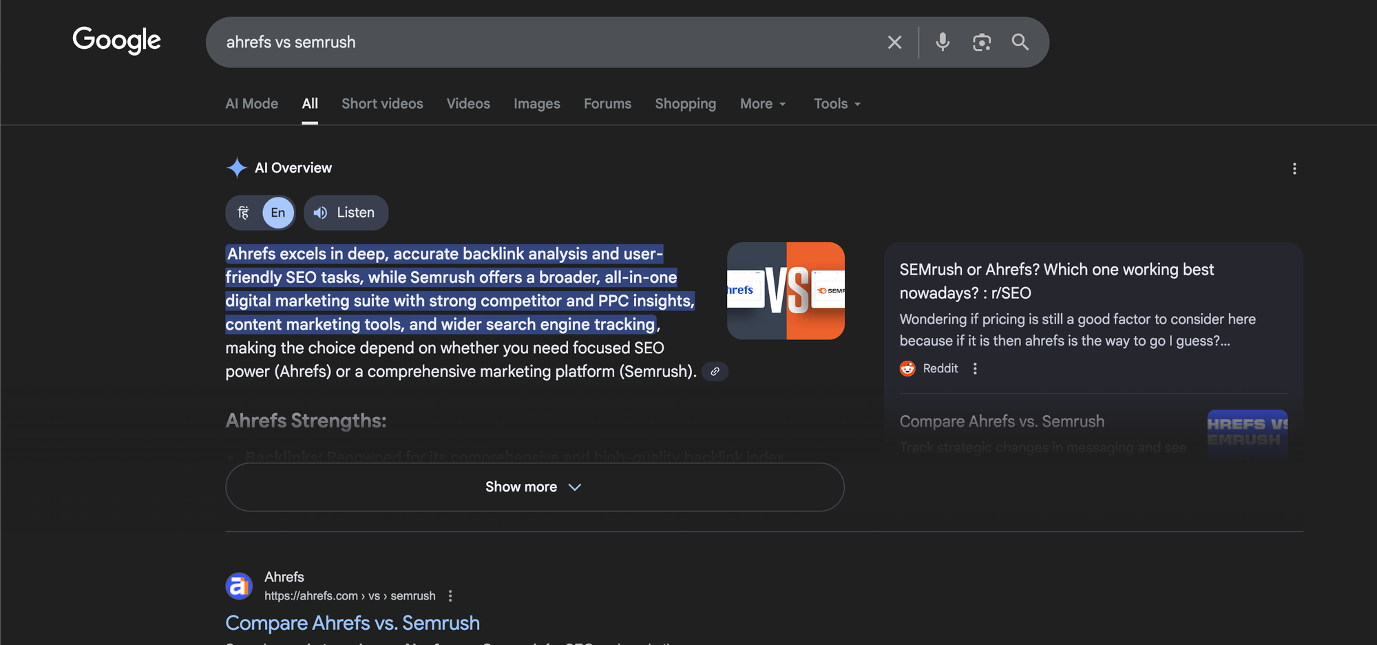Click the source link chain icon

(x=715, y=372)
